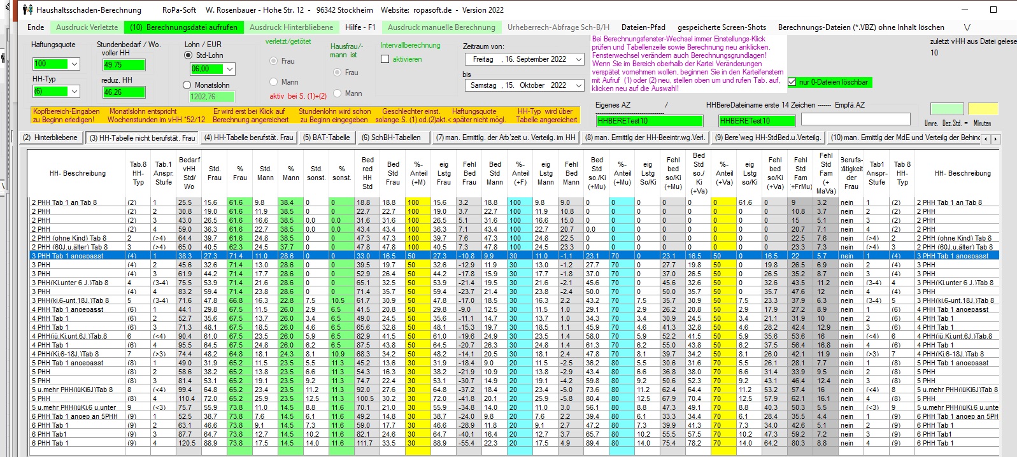
Task: Expand the bis end-date picker
Action: pos(578,85)
